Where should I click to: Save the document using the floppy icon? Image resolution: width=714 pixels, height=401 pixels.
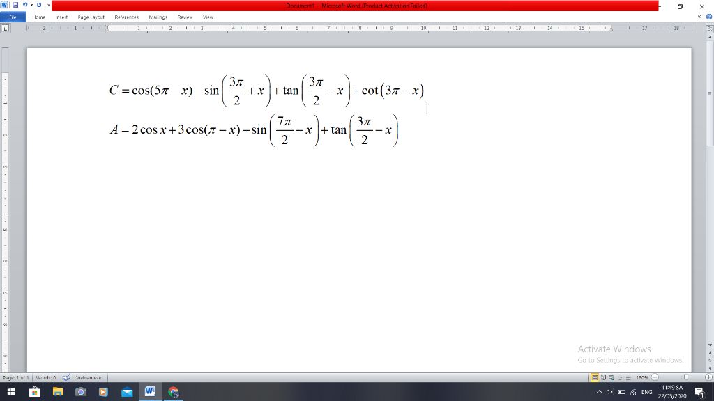[15, 5]
